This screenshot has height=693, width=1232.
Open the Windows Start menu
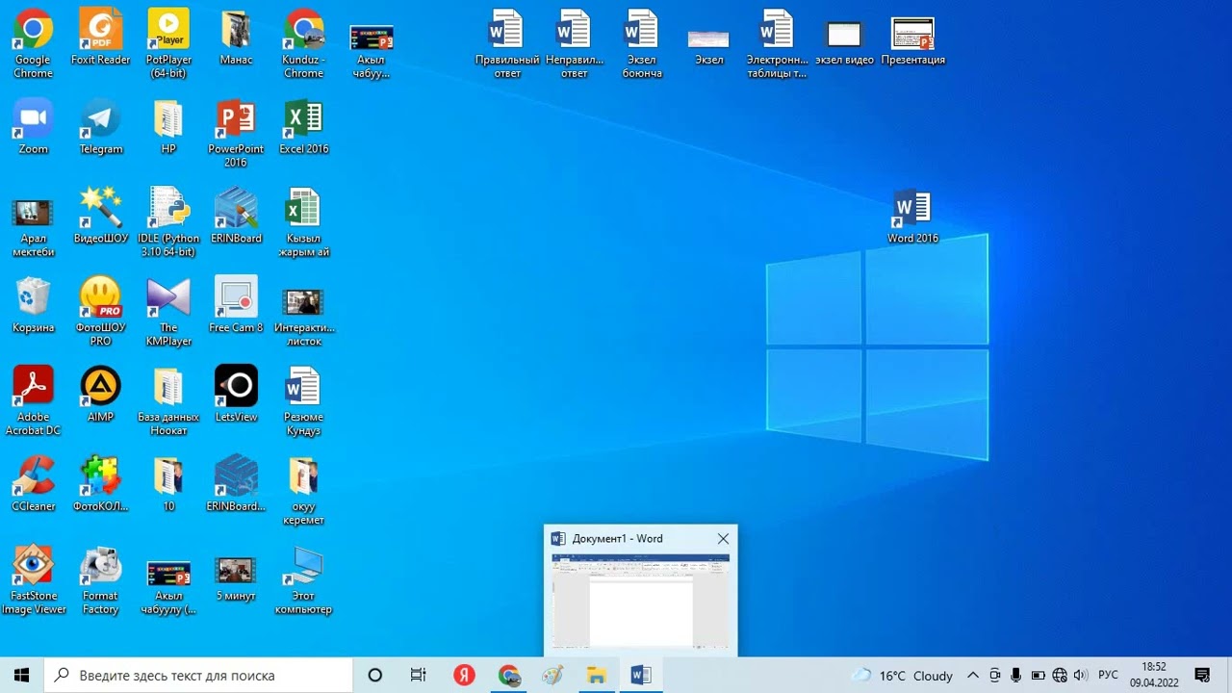22,675
